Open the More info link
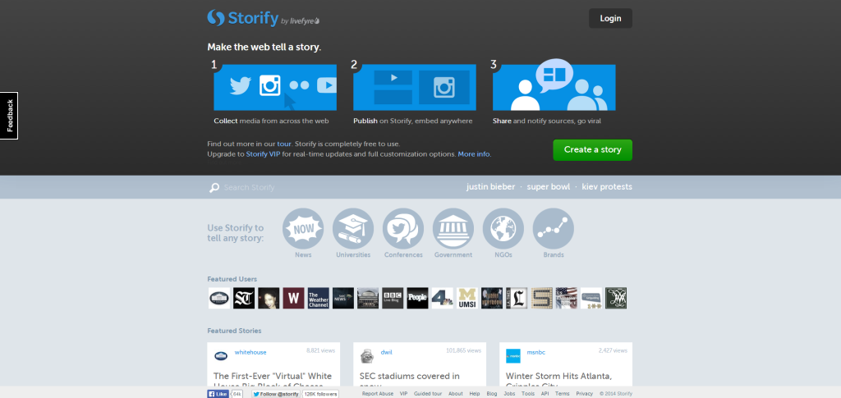Image resolution: width=841 pixels, height=398 pixels. coord(474,154)
